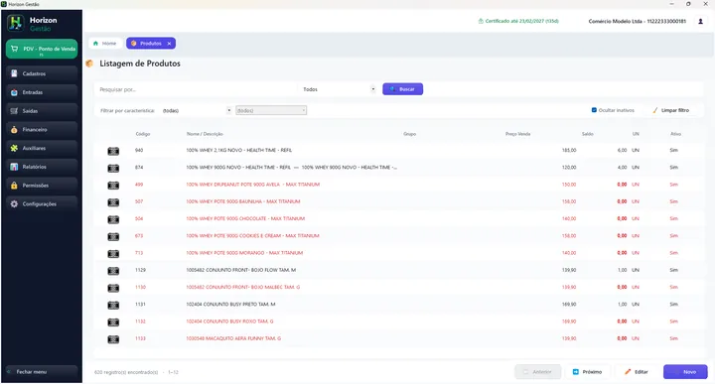Image resolution: width=715 pixels, height=384 pixels.
Task: Open the Auxiliares menu
Action: click(x=42, y=148)
